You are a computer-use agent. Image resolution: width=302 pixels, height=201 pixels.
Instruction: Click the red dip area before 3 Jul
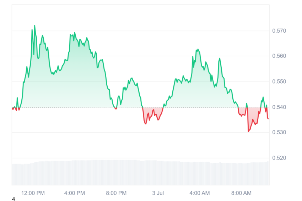point(153,114)
